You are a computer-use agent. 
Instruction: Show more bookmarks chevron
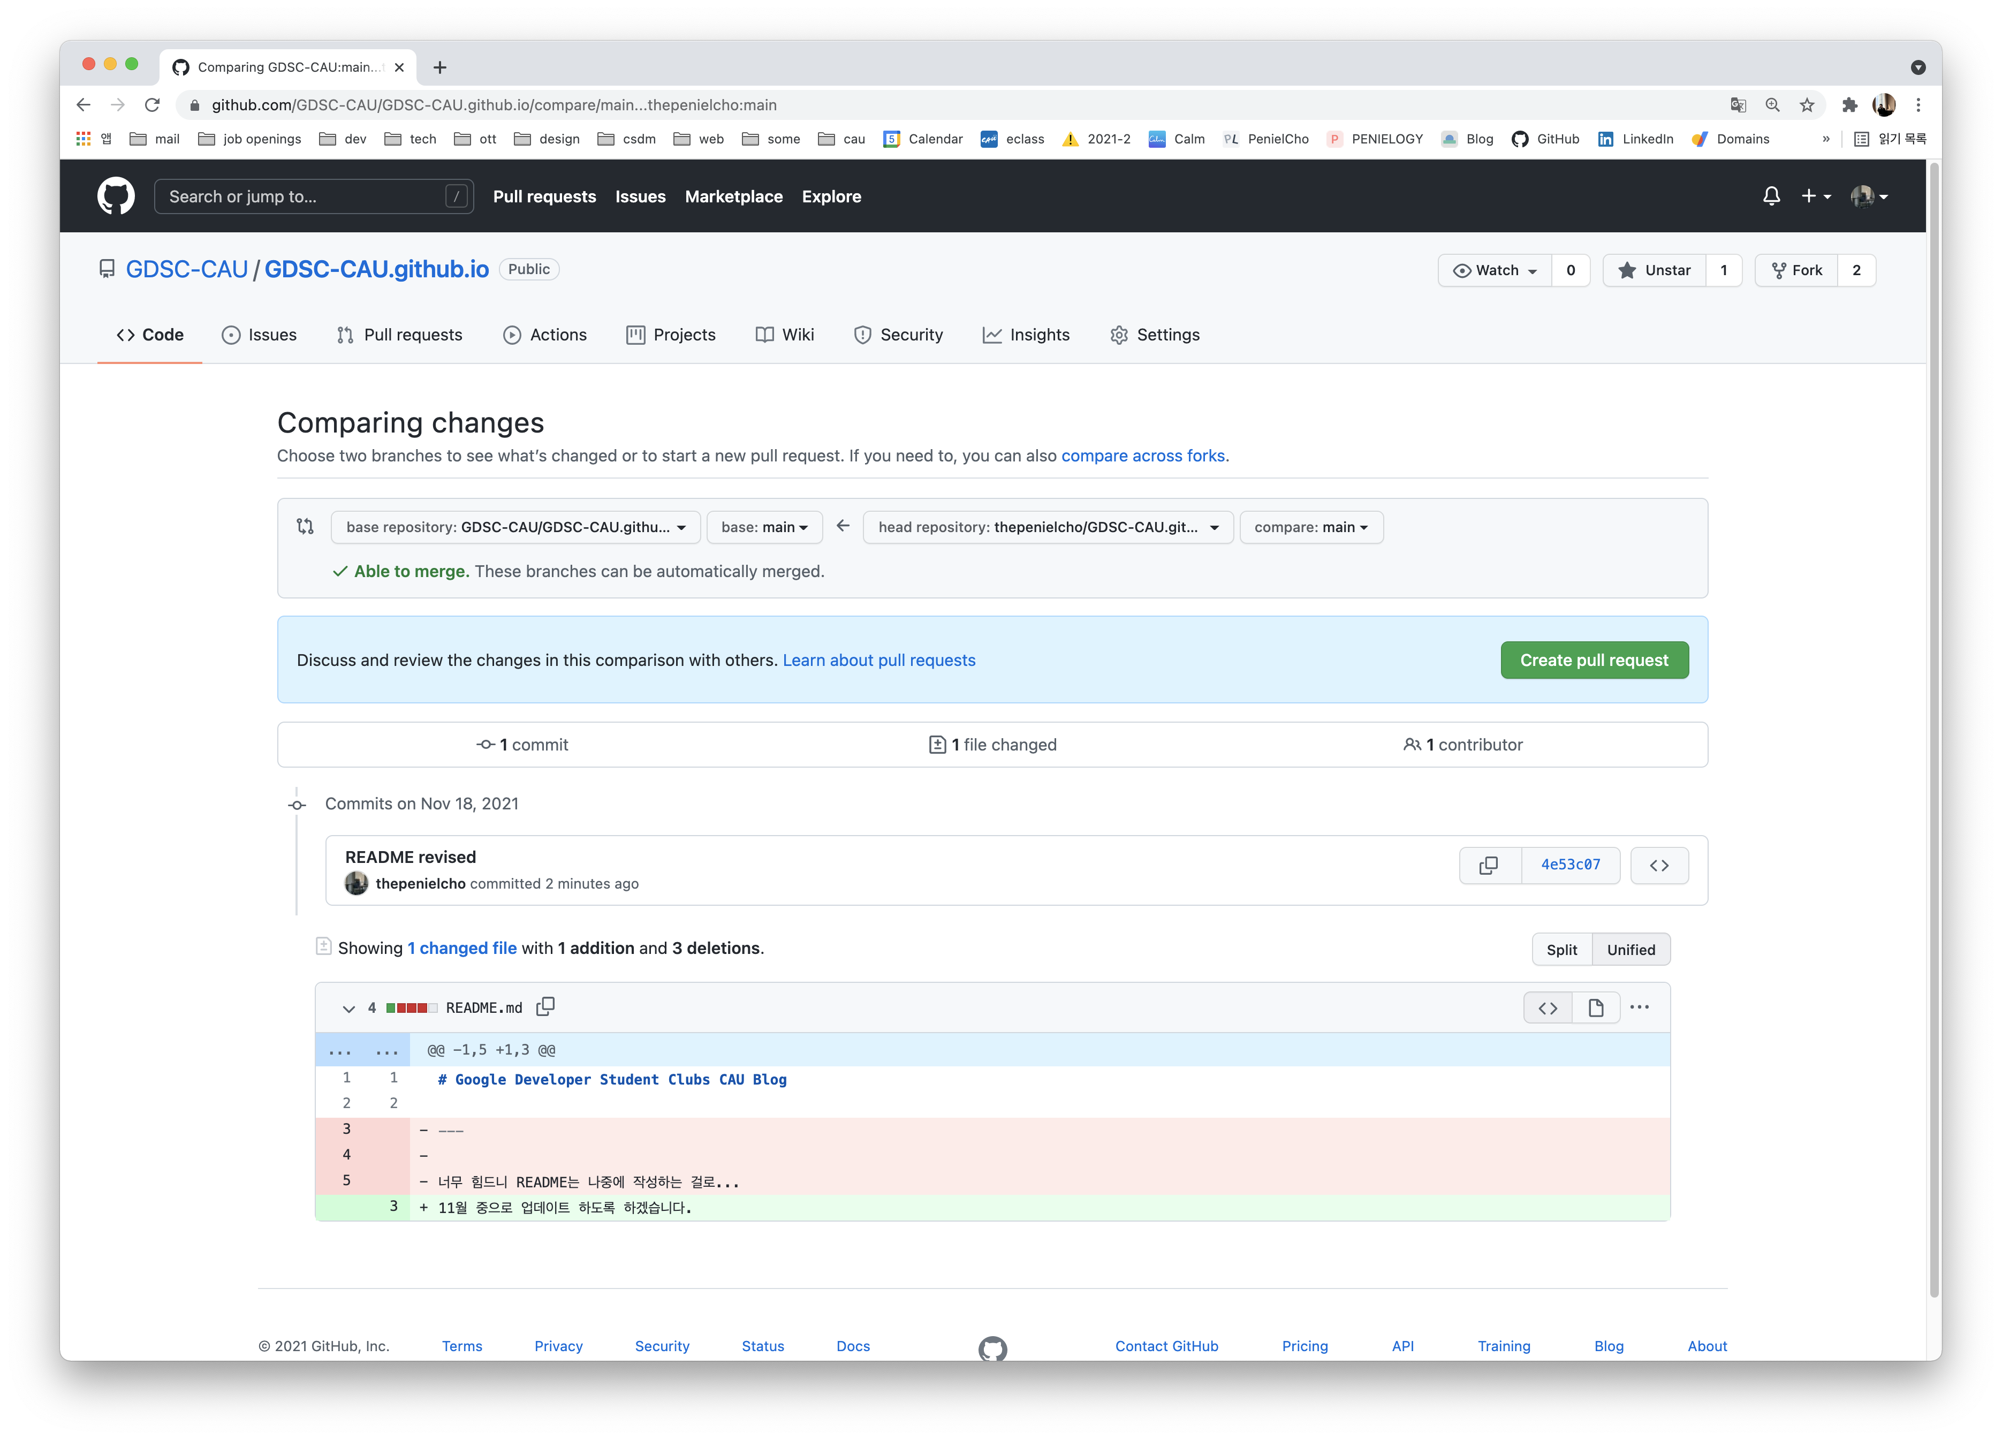pos(1825,139)
